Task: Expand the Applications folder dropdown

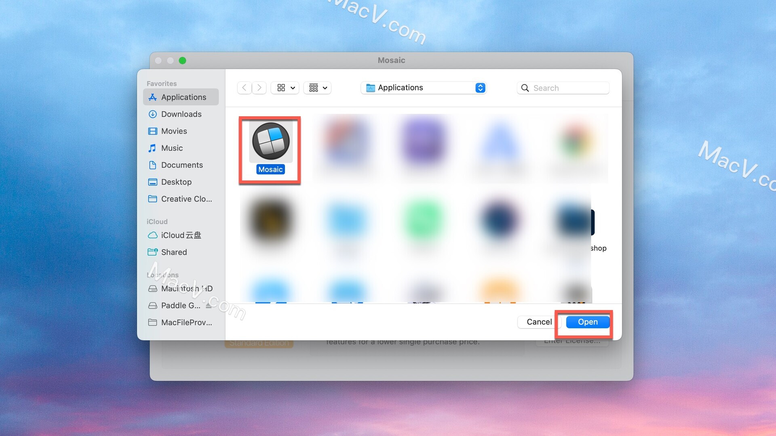Action: point(480,87)
